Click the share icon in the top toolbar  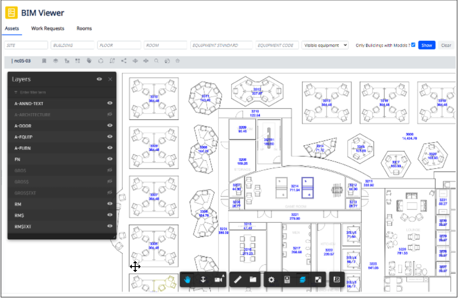[x=124, y=60]
